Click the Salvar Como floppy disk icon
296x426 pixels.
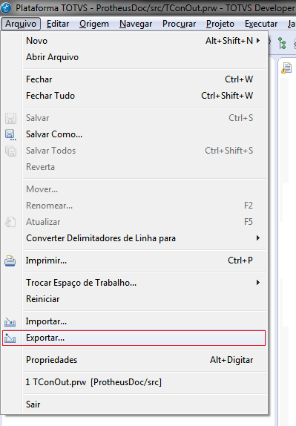(x=10, y=135)
